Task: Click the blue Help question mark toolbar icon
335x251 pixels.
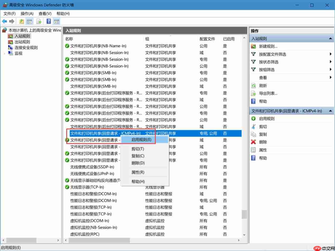Action: (x=48, y=21)
